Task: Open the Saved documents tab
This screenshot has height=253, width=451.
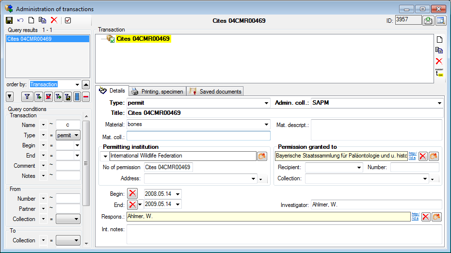Action: tap(215, 91)
